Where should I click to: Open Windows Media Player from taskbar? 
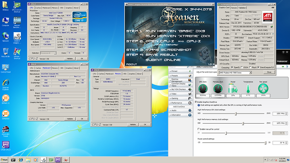pyautogui.click(x=35, y=160)
